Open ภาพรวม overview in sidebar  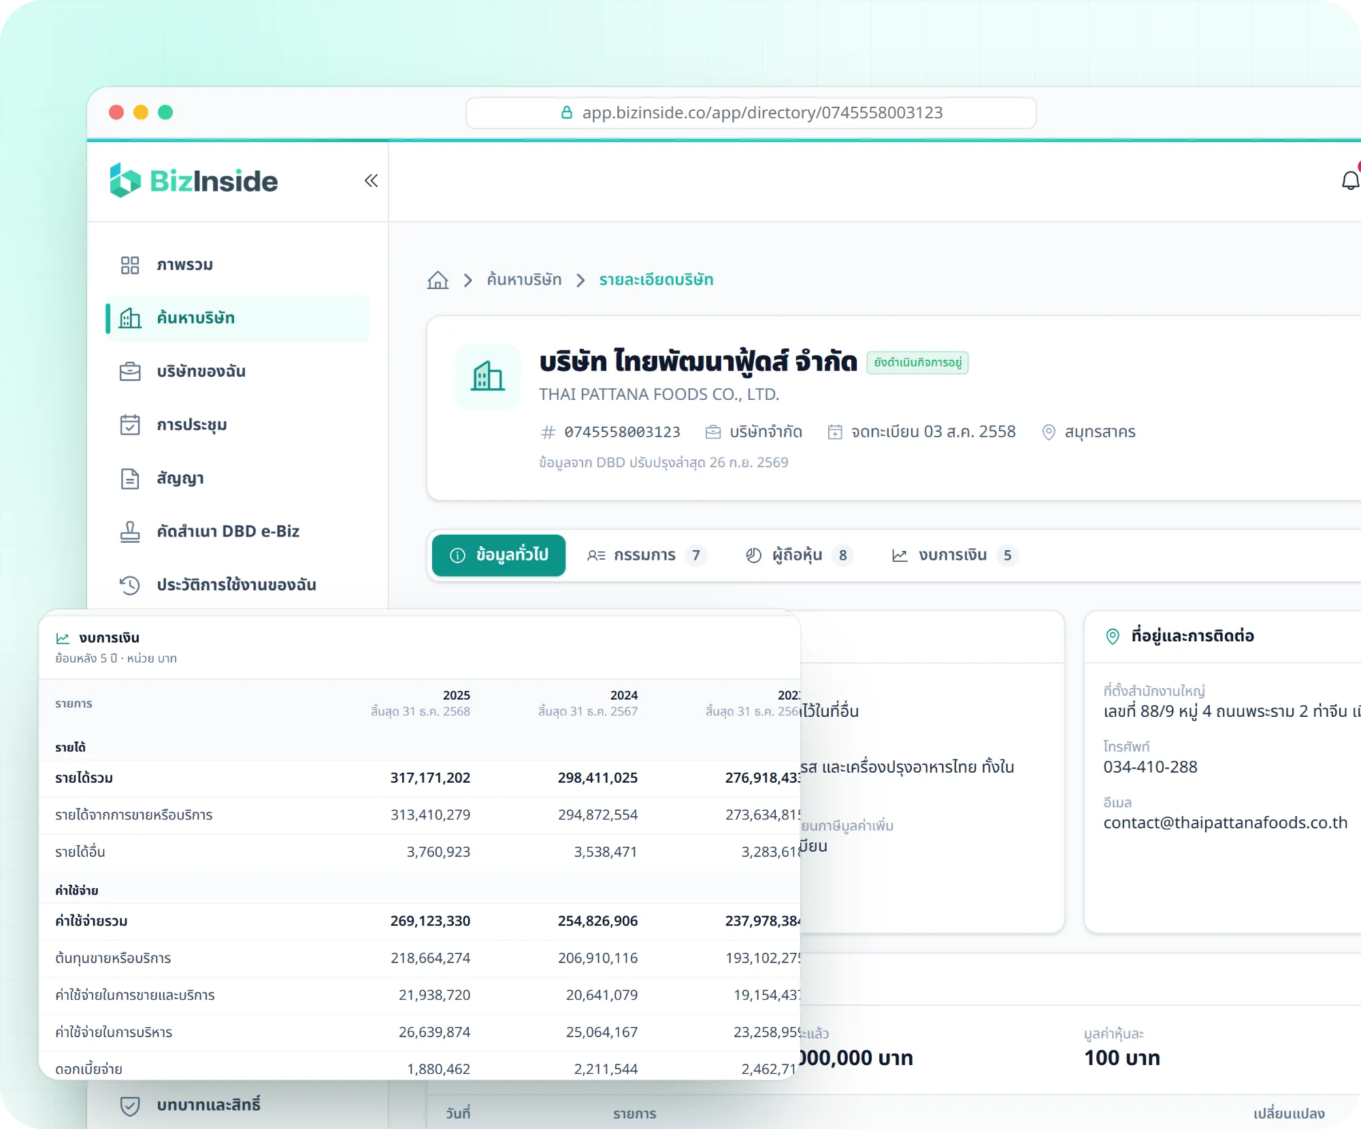point(237,265)
